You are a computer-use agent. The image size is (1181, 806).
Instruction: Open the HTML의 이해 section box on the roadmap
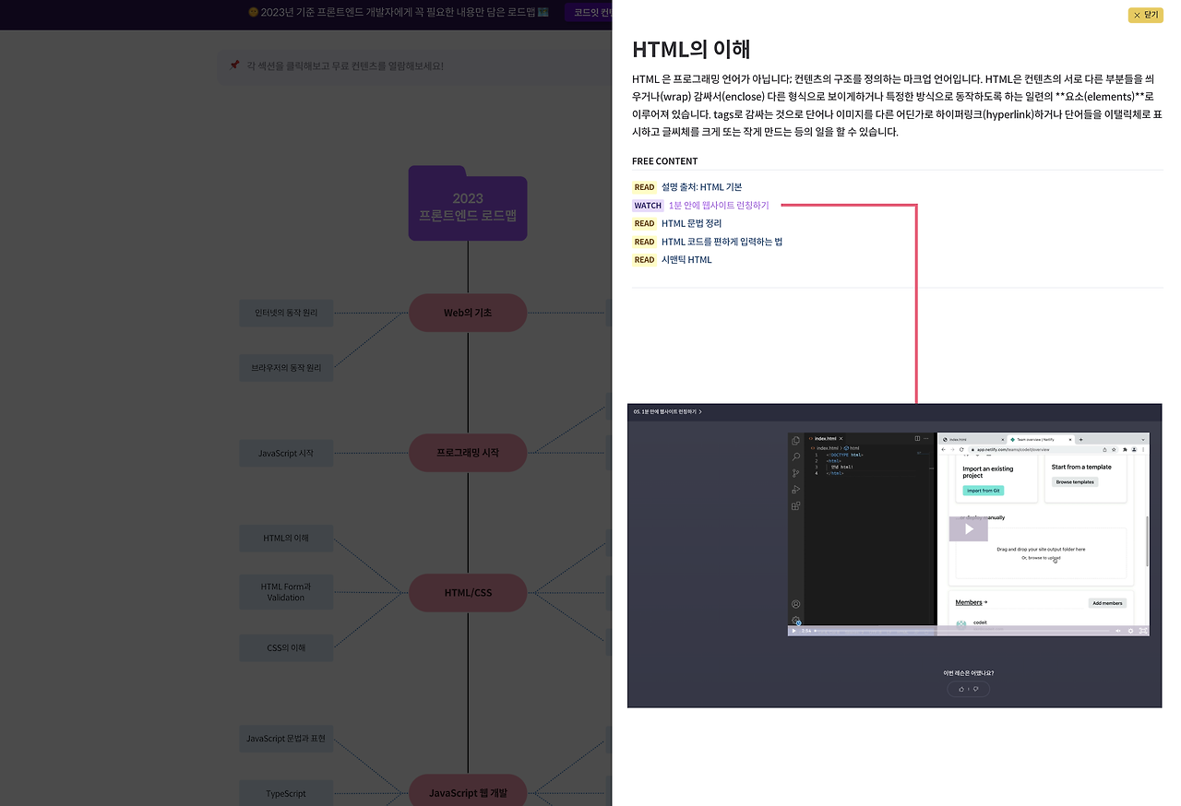[x=286, y=539]
